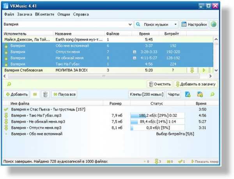
Task: Click the pause selected icon button
Action: click(x=35, y=94)
